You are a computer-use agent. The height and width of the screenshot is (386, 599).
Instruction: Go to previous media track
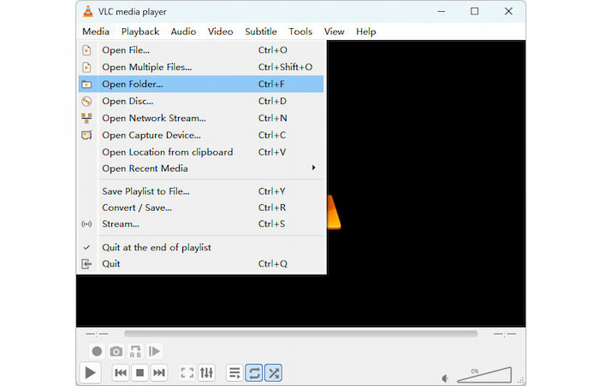coord(121,372)
